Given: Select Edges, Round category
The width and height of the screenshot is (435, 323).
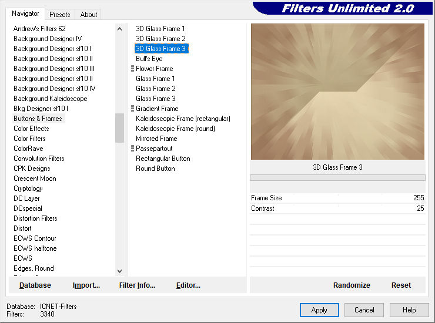Looking at the screenshot, I should [34, 268].
